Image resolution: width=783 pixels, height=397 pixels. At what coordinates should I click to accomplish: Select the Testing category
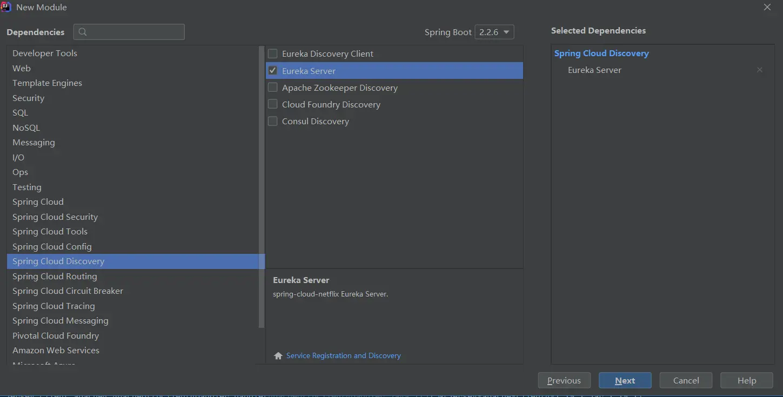click(x=133, y=187)
